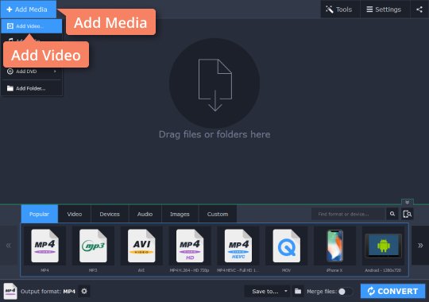Open the Audio tab
Viewport: 429px width, 302px height.
point(145,214)
